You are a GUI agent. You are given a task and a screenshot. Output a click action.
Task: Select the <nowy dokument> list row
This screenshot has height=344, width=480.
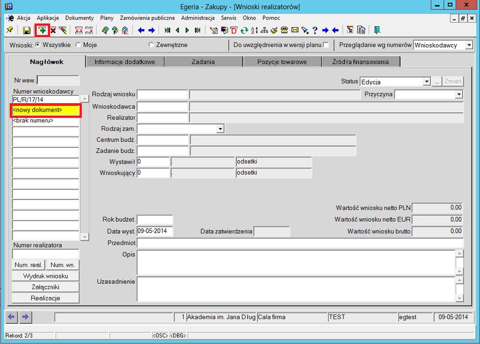45,110
